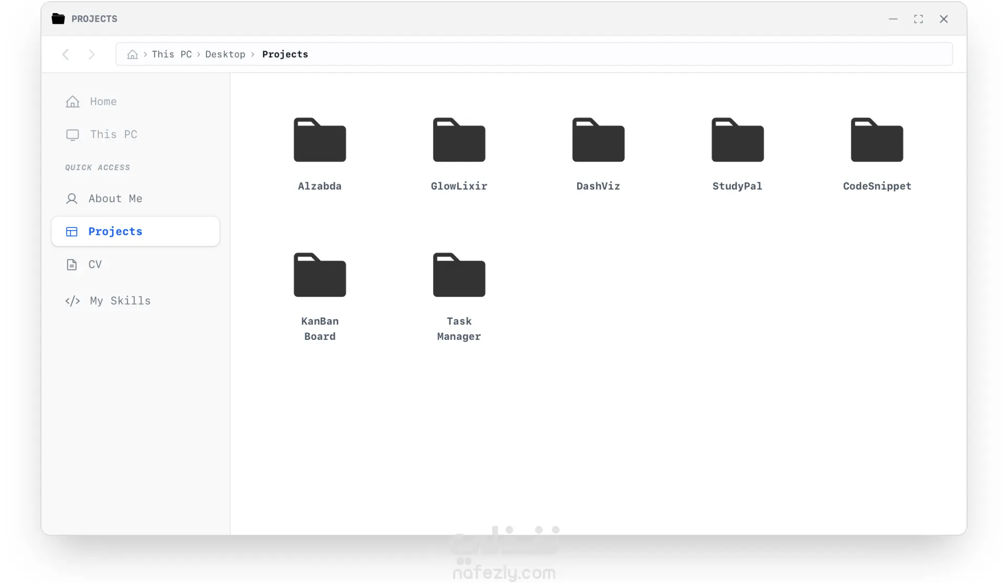Screen dimensions: 1008x583
Task: Open the Alzabda folder icon
Action: [x=320, y=140]
